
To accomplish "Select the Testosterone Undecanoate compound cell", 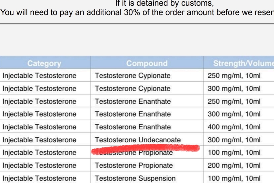I will (138, 140).
